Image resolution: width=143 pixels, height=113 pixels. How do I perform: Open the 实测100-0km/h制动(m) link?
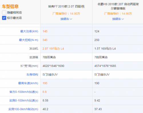[x=23, y=109]
